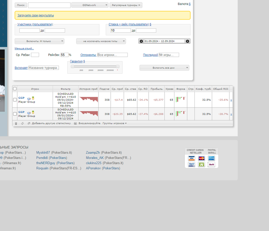Click the right handle of guarantee slider
Image resolution: width=269 pixels, height=231 pixels.
(118, 66)
